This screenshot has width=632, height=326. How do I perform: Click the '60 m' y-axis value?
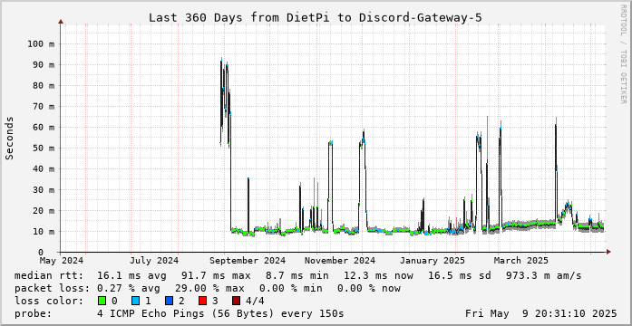point(44,127)
